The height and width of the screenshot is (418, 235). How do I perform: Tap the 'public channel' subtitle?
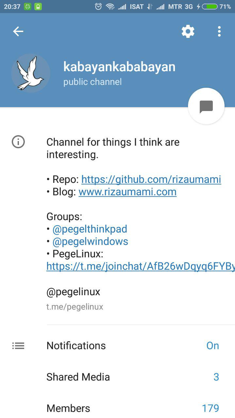tap(93, 82)
